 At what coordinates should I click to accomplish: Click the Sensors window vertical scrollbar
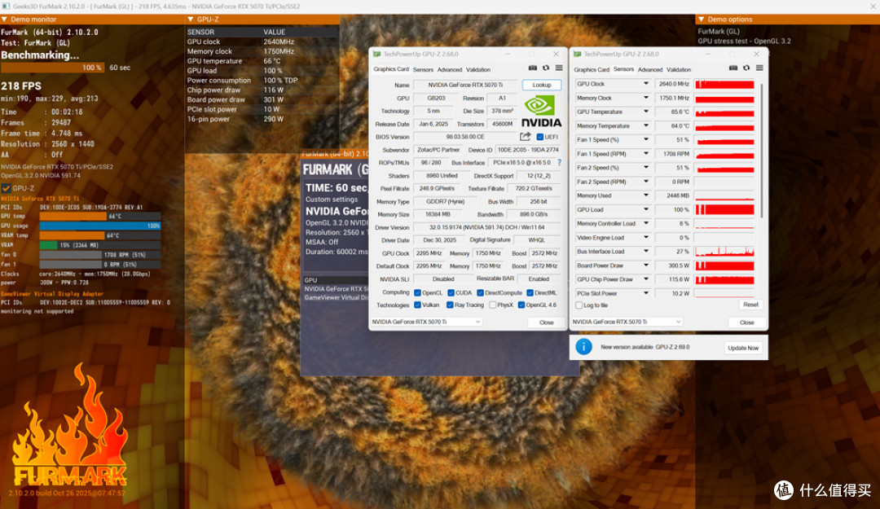pyautogui.click(x=762, y=151)
